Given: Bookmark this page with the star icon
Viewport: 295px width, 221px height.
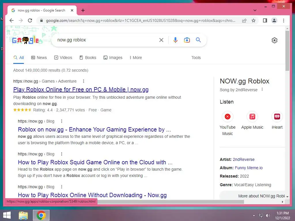Looking at the screenshot, I should pyautogui.click(x=254, y=20).
